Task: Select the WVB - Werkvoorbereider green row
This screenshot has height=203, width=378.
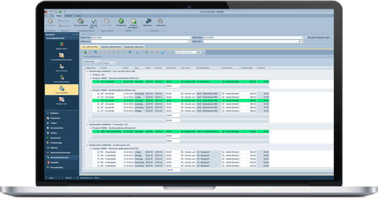Action: pos(180,132)
